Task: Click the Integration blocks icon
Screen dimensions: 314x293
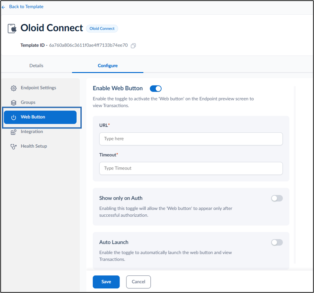Action: point(14,132)
